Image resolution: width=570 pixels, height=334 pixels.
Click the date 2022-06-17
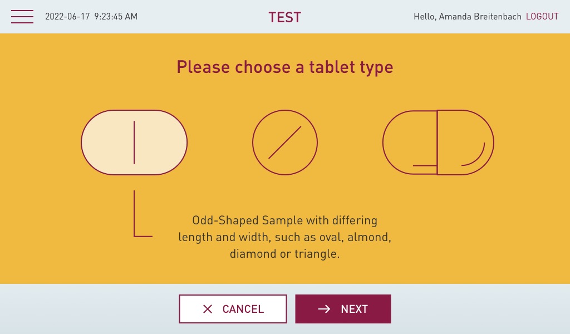67,17
